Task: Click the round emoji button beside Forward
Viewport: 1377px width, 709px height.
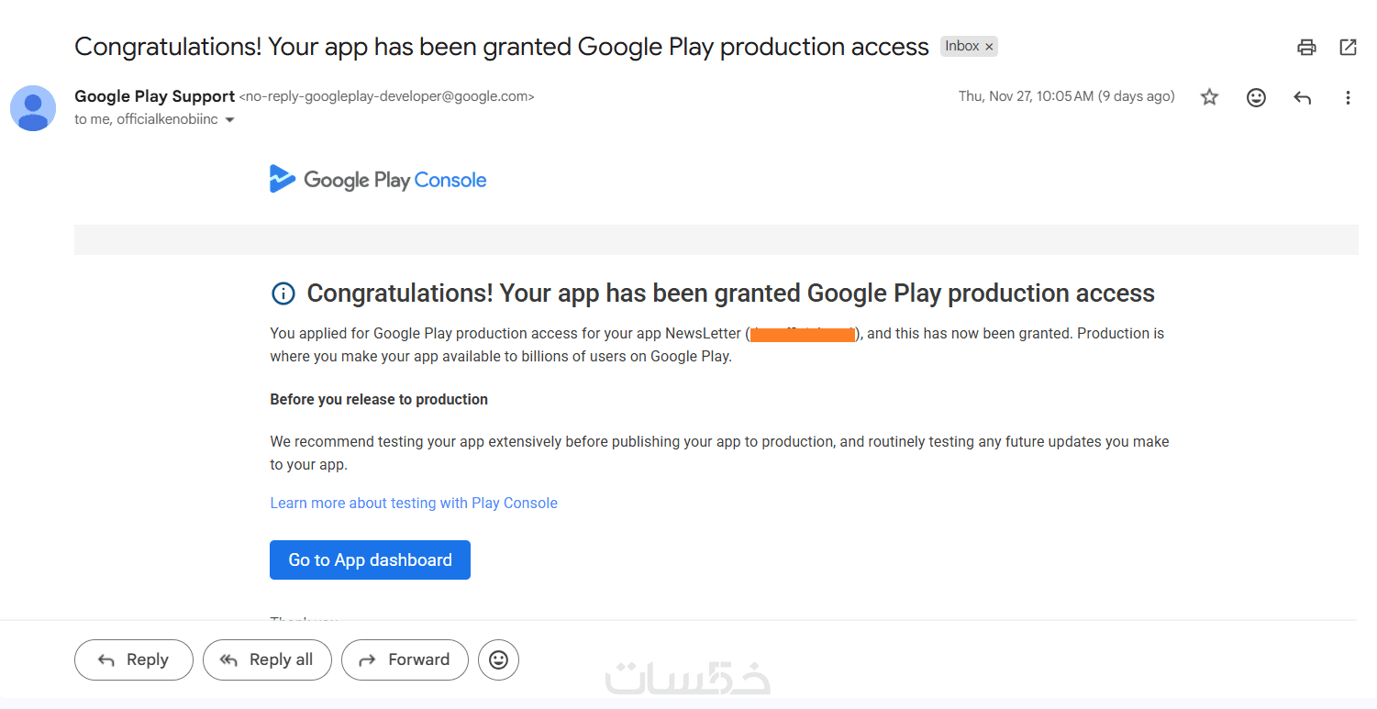Action: pos(499,659)
